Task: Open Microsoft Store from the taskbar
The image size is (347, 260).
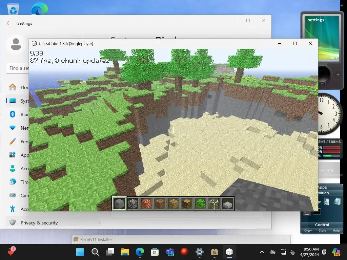Action: pos(155,252)
